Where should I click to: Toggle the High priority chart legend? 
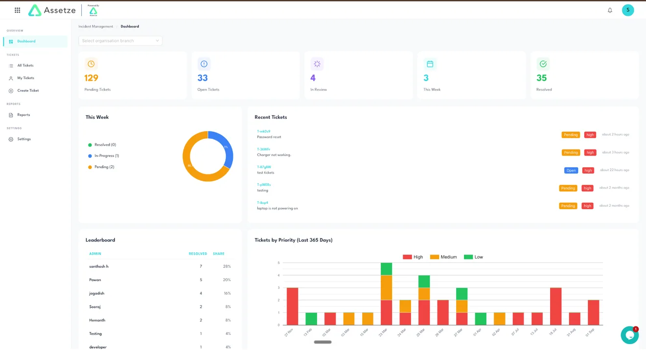413,257
